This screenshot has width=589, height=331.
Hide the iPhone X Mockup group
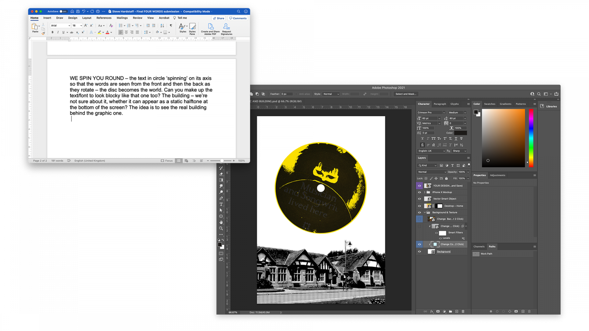pyautogui.click(x=419, y=192)
